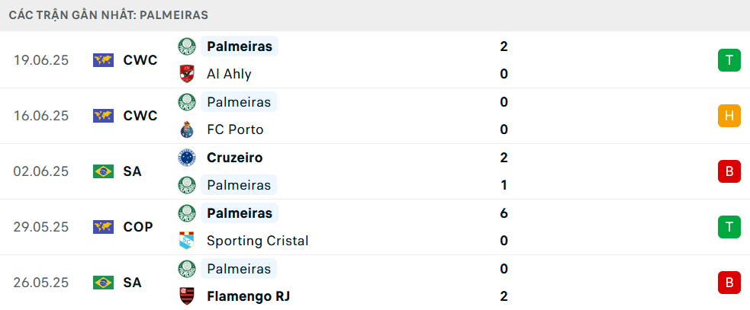Click the FC Porto club crest icon

tap(186, 129)
